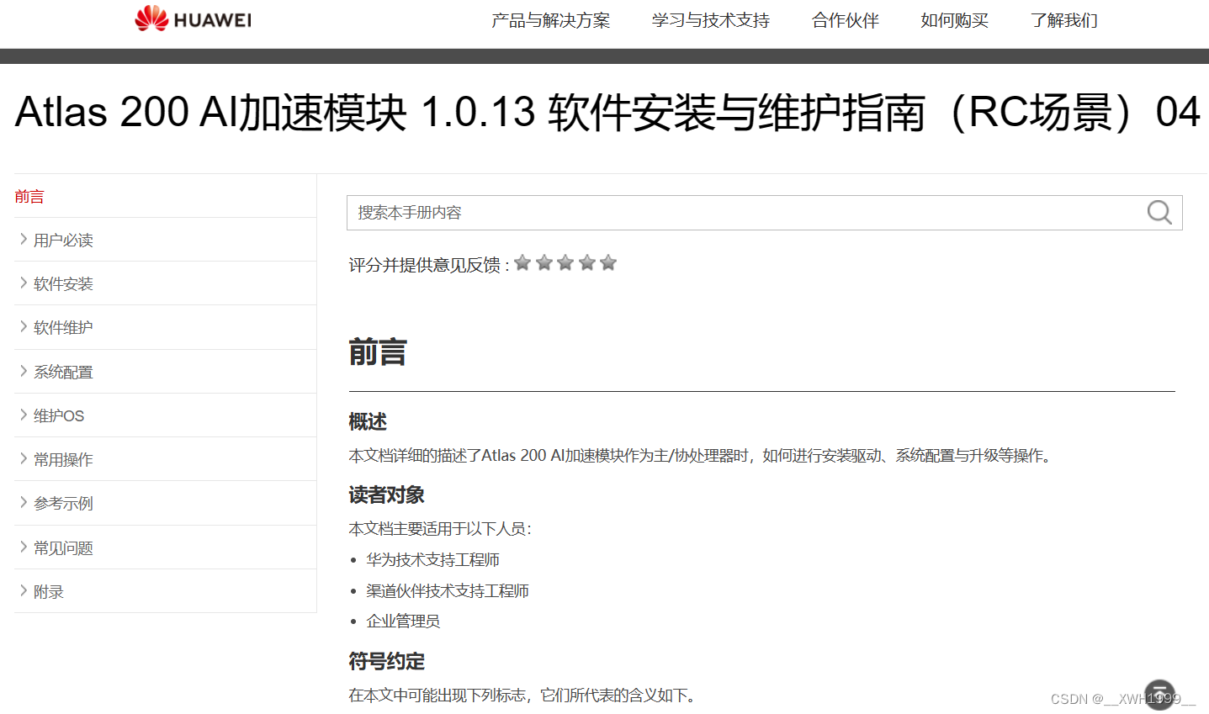Expand the 参考示例 chevron
The height and width of the screenshot is (714, 1209).
[24, 502]
